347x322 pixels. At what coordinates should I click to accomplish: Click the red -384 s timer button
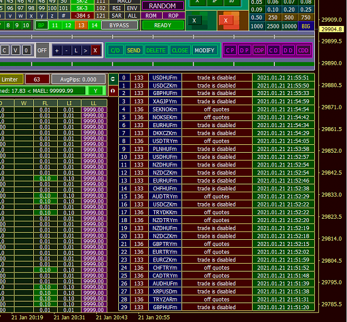[82, 16]
